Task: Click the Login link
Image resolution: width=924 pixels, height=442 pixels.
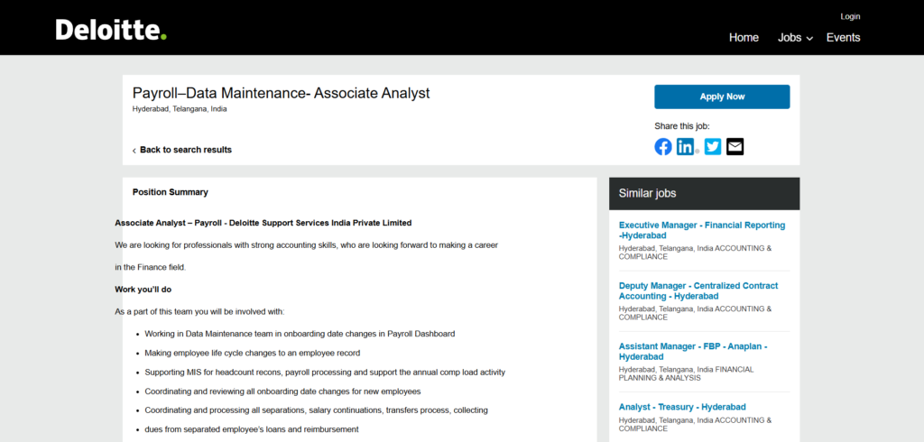Action: pos(850,16)
